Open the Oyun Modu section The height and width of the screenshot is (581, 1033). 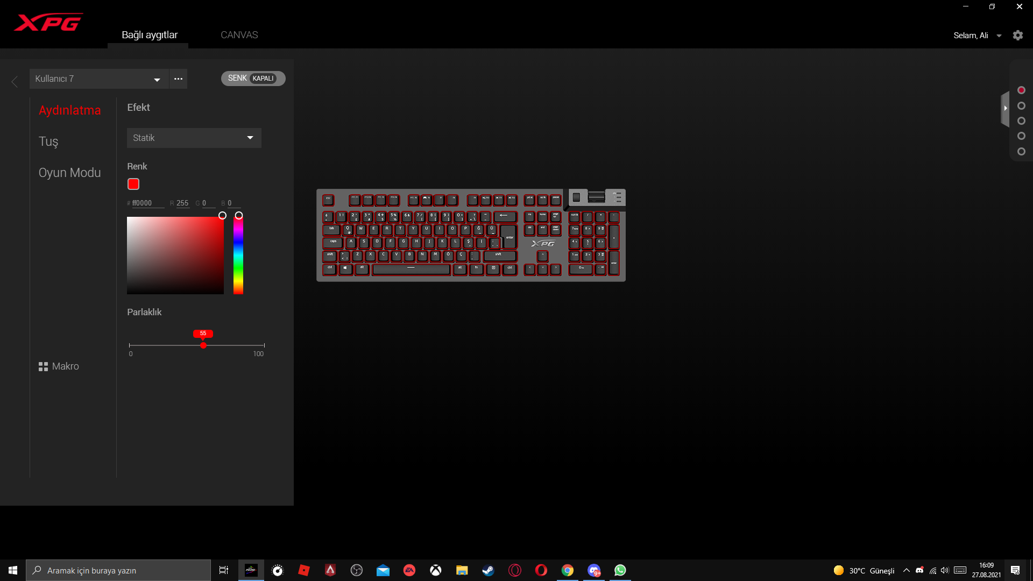click(x=69, y=173)
